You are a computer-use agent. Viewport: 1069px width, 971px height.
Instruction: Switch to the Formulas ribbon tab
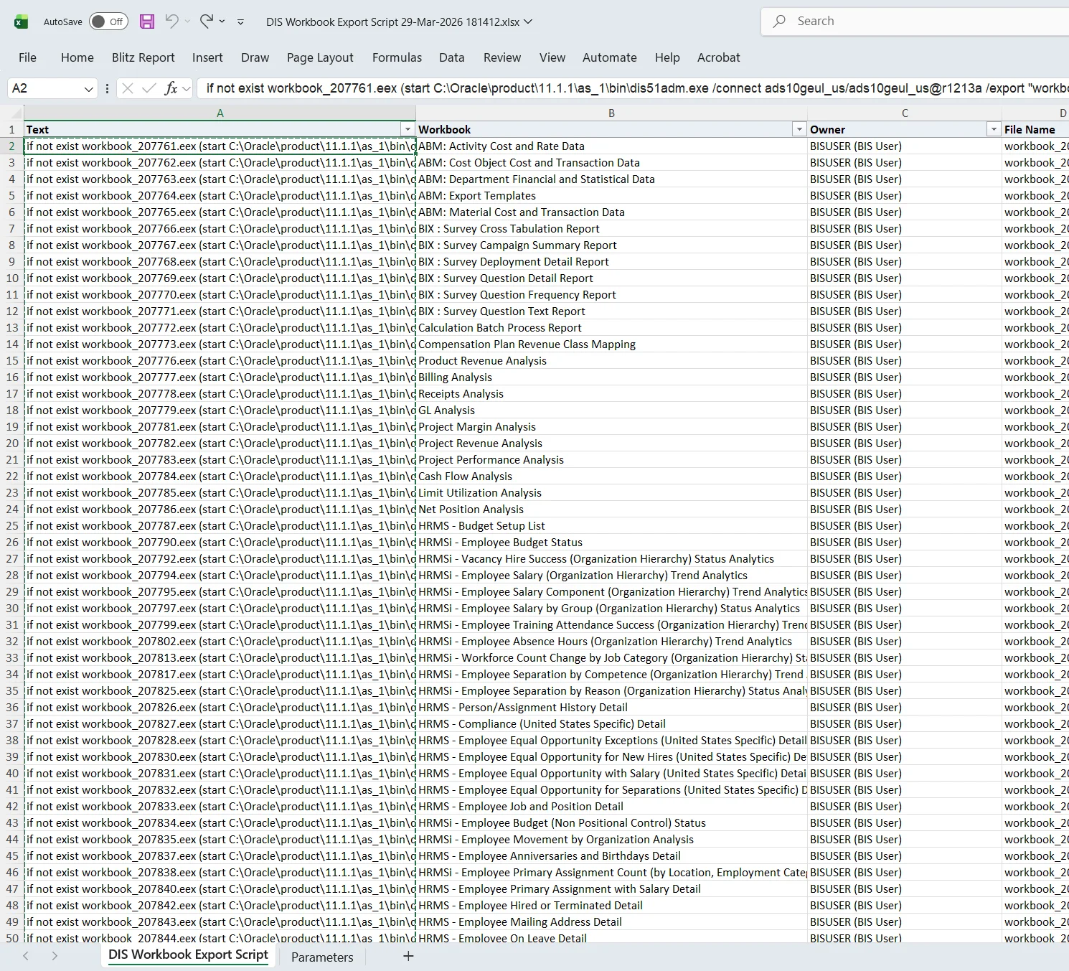click(397, 57)
